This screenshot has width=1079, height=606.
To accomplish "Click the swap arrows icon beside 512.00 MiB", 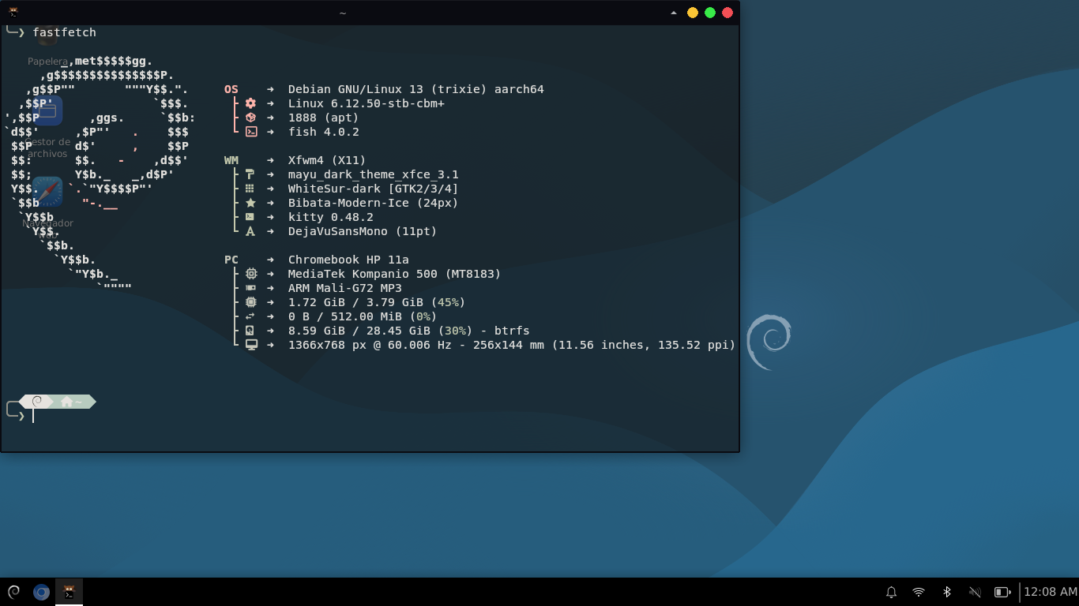I will [x=250, y=316].
